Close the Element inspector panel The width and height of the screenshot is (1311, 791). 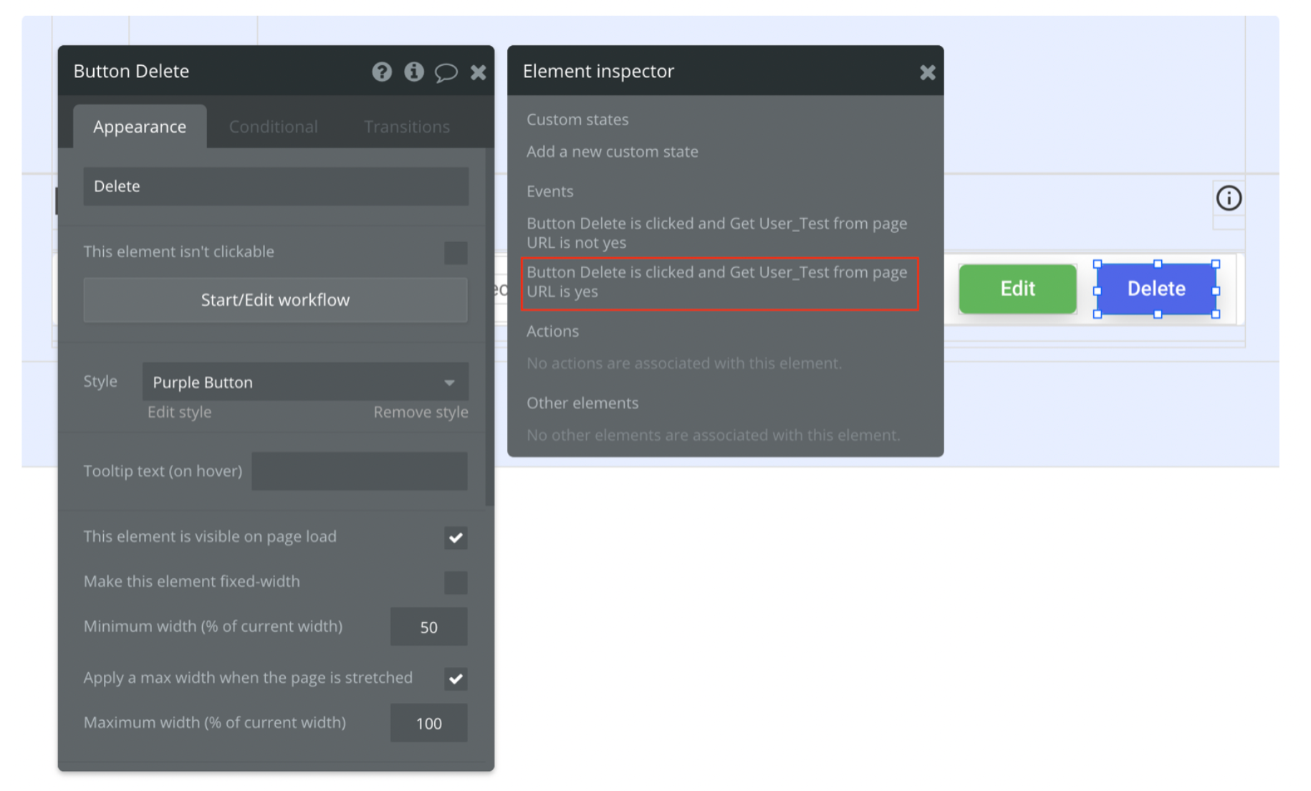click(x=927, y=72)
